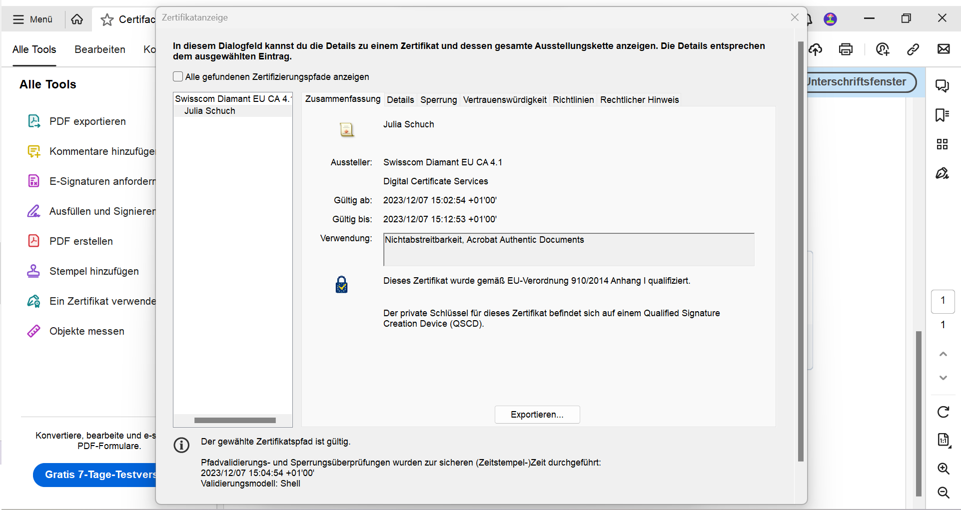This screenshot has height=510, width=961.
Task: Open Kommentare hinzufügen tool
Action: pyautogui.click(x=90, y=151)
